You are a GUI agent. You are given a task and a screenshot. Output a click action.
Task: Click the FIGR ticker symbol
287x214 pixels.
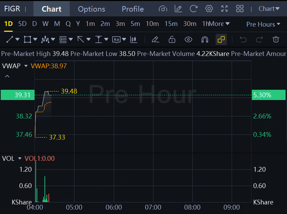coord(12,9)
